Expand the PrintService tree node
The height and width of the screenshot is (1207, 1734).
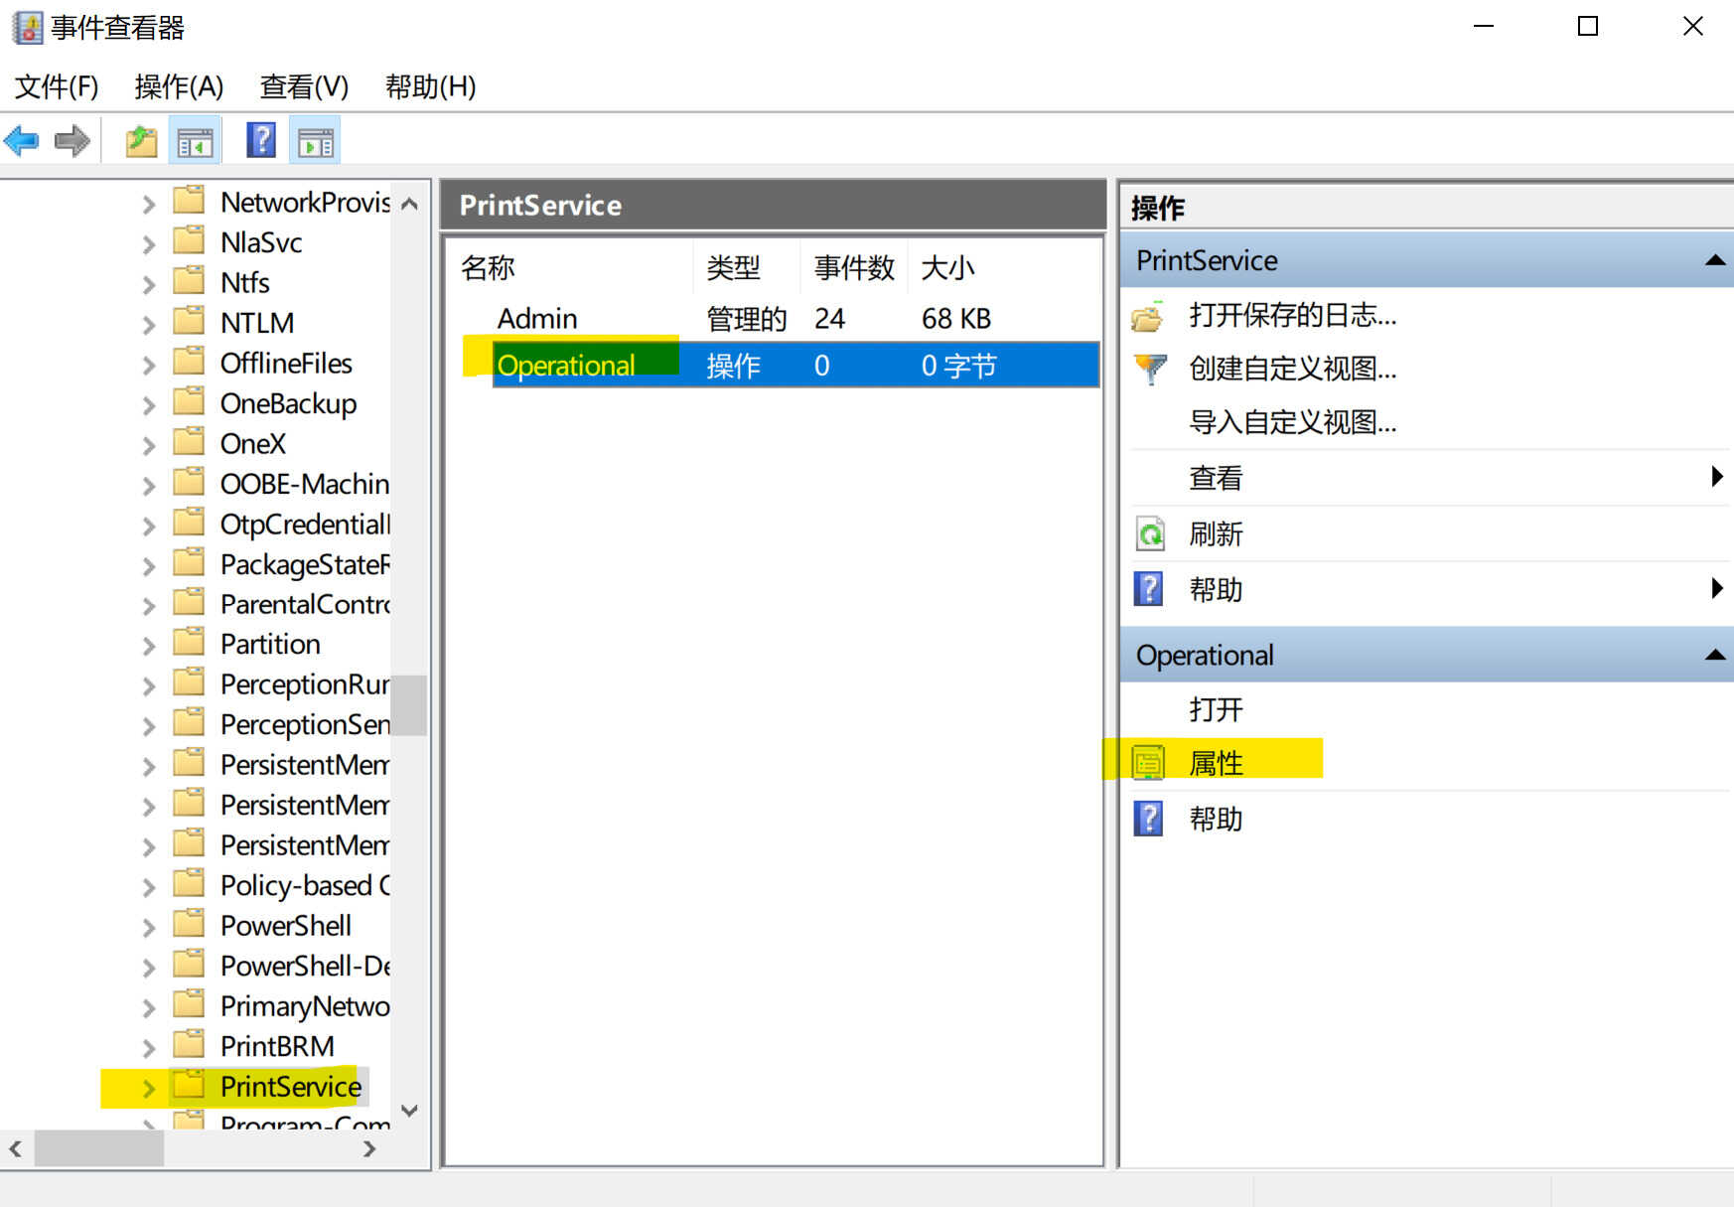point(149,1088)
